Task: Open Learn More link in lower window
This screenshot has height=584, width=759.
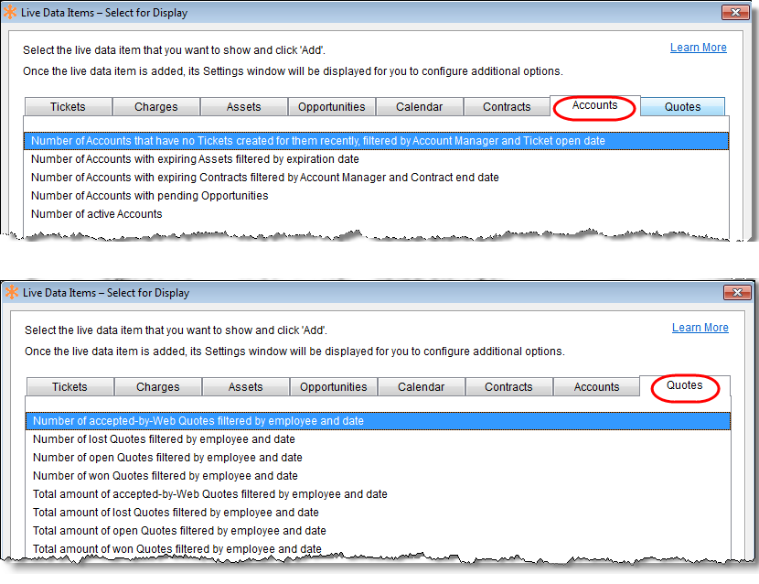Action: point(700,328)
